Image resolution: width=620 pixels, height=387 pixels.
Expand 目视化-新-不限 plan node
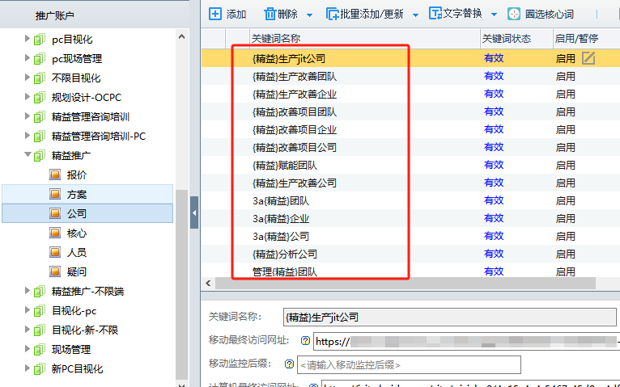click(28, 329)
